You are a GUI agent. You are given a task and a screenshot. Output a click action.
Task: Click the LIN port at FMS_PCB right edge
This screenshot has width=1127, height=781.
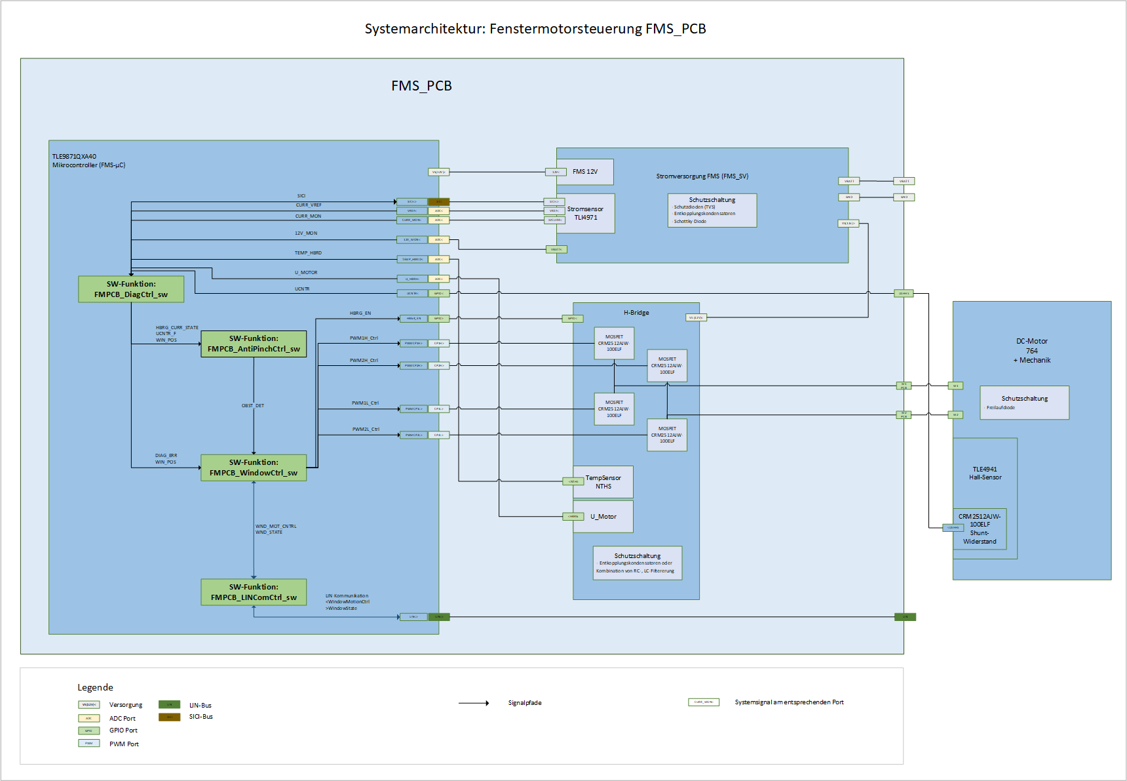905,616
